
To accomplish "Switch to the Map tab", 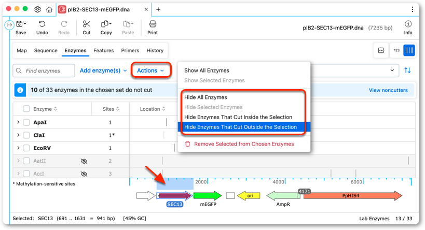I will point(22,50).
